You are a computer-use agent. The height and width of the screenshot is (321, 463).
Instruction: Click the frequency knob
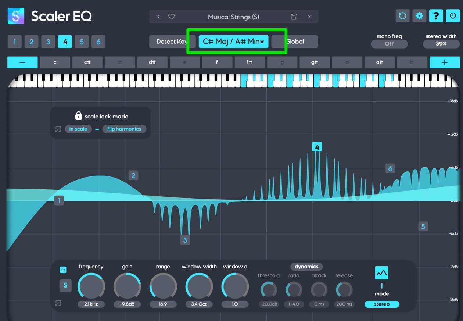pos(91,286)
